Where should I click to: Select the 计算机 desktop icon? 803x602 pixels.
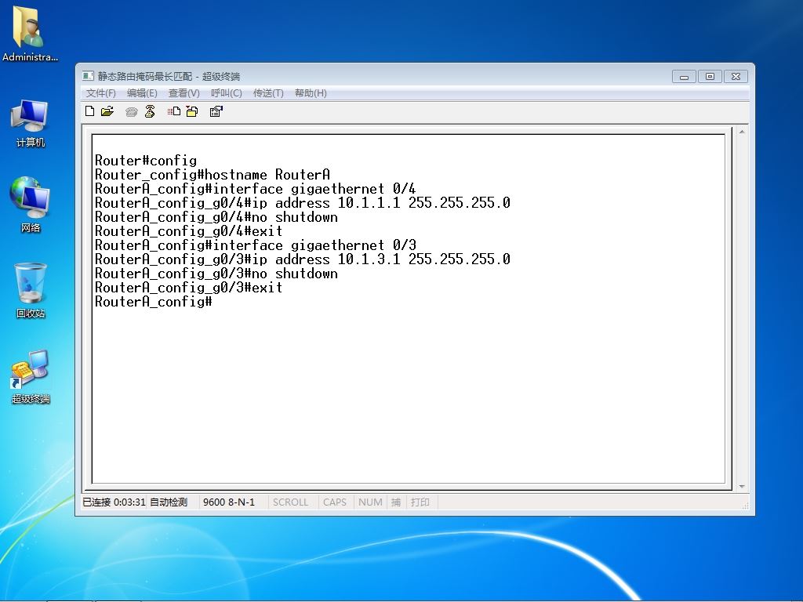[x=31, y=123]
